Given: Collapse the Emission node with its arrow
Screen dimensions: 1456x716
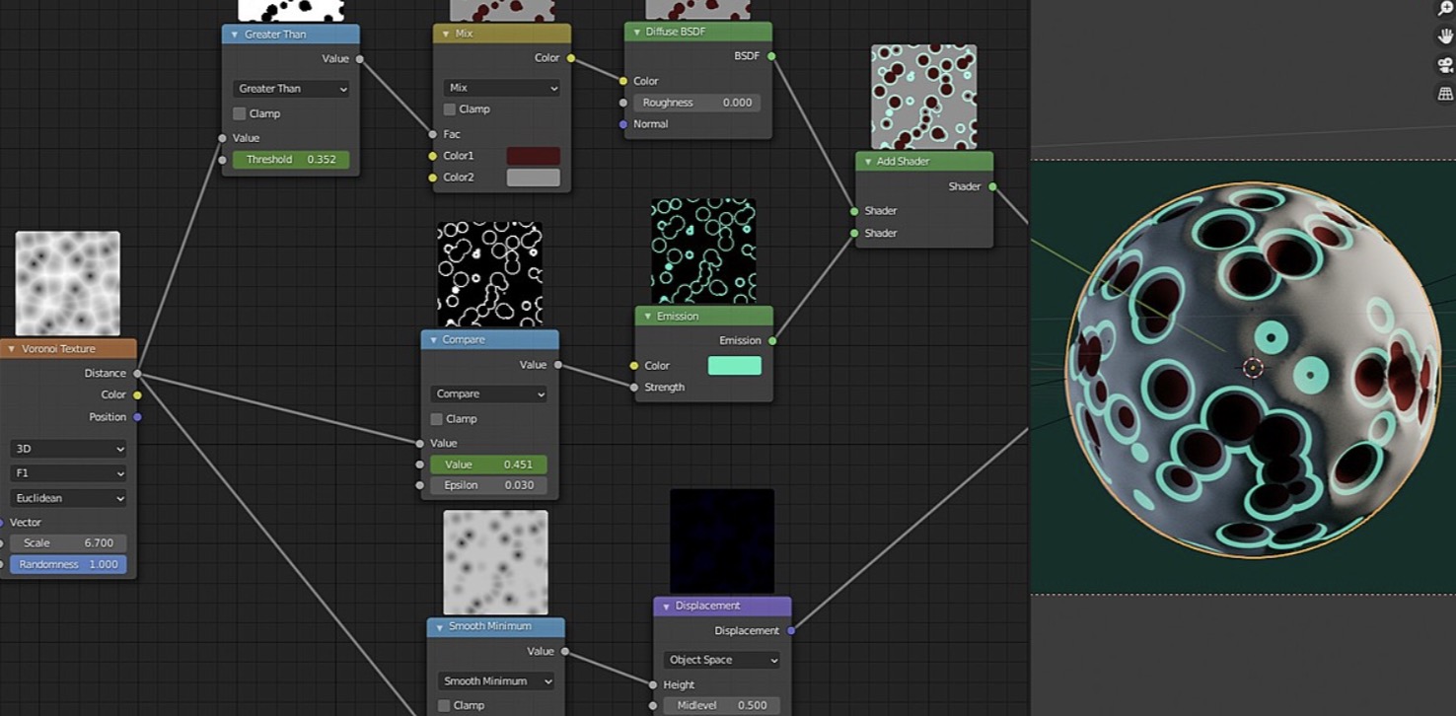Looking at the screenshot, I should click(x=648, y=317).
